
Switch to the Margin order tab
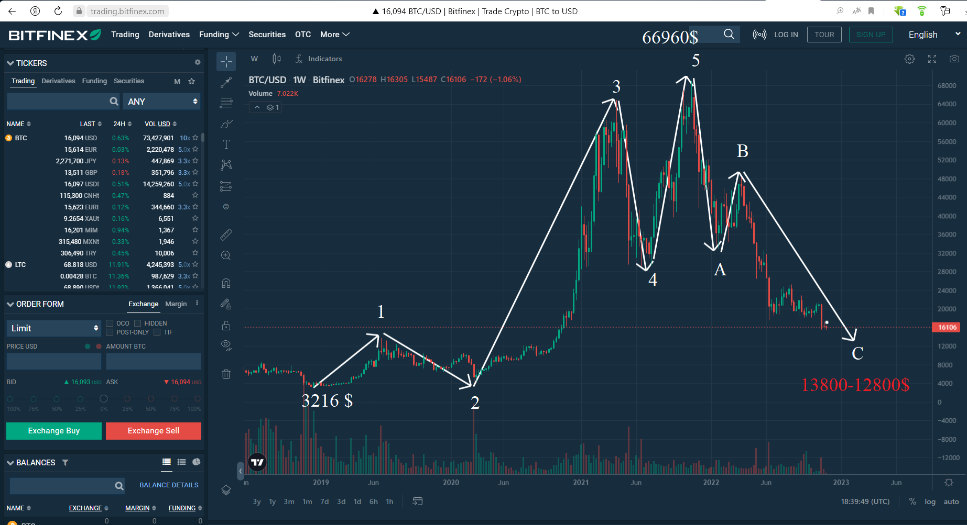[176, 304]
